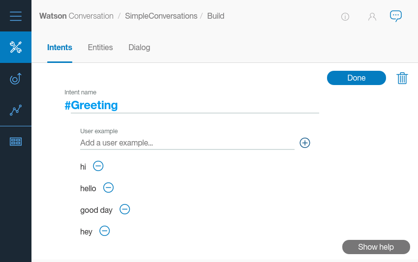
Task: Click the SimpleConversations breadcrumb link
Action: point(161,16)
